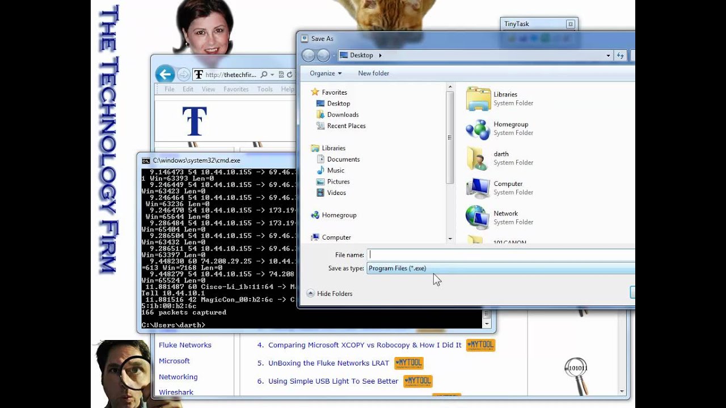Select Homegroup in the navigation pane
This screenshot has width=726, height=408.
tap(339, 215)
